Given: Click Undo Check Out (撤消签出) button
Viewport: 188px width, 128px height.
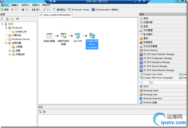Looking at the screenshot, I should 60,9.
